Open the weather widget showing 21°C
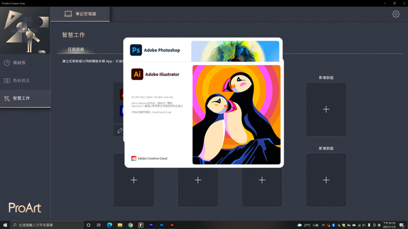 coord(308,225)
